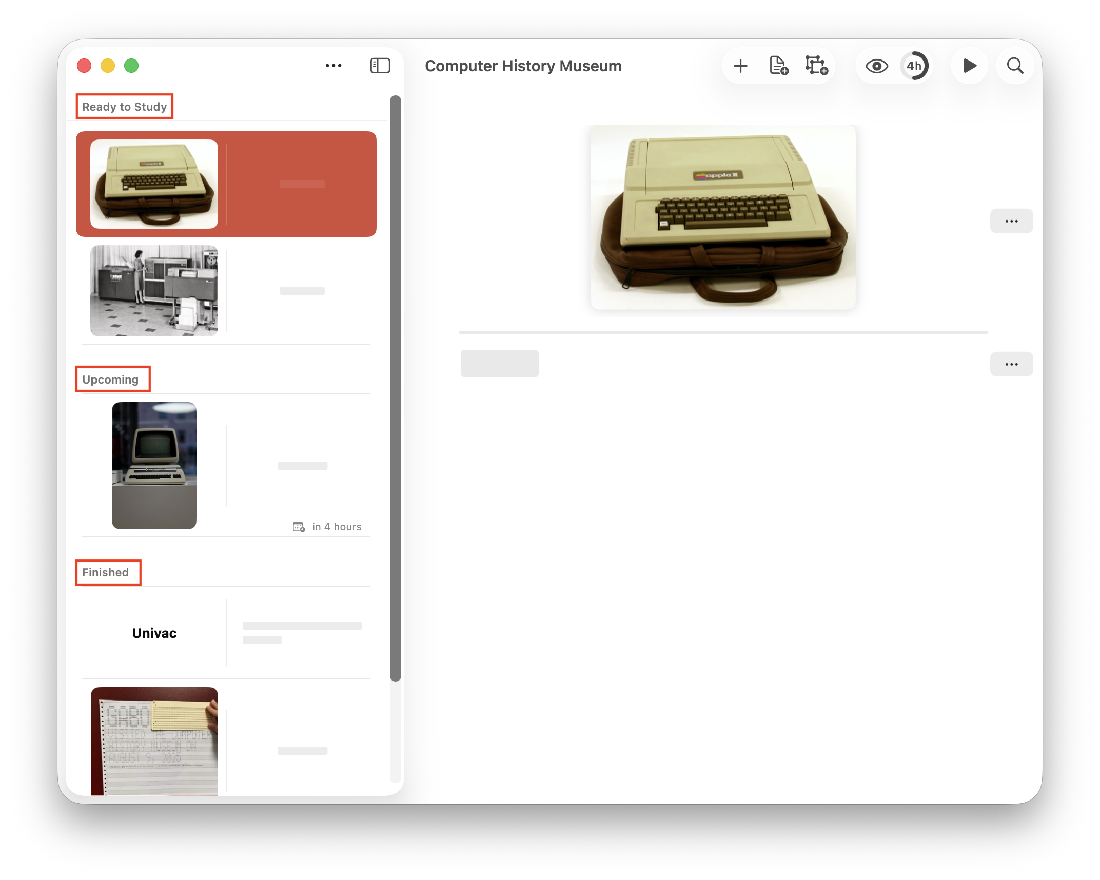The image size is (1100, 880).
Task: Open the options menu beside answer field
Action: click(x=1011, y=364)
